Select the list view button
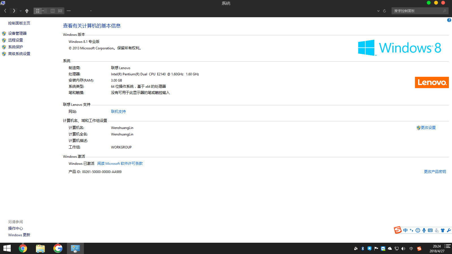The height and width of the screenshot is (254, 452). 45,11
